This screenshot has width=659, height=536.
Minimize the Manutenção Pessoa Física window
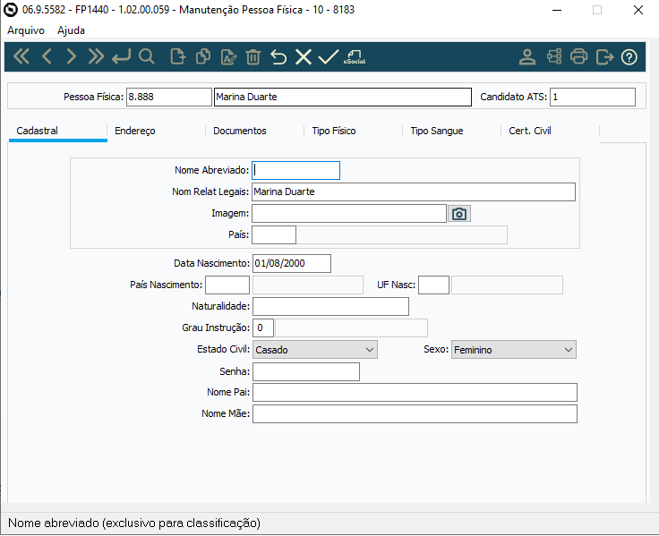pyautogui.click(x=557, y=10)
